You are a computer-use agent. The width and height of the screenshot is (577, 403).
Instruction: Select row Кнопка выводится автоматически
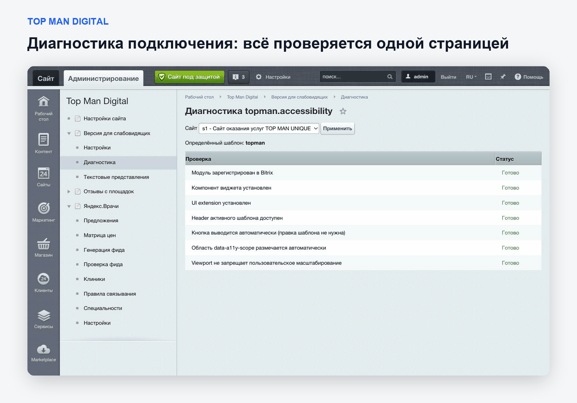363,233
